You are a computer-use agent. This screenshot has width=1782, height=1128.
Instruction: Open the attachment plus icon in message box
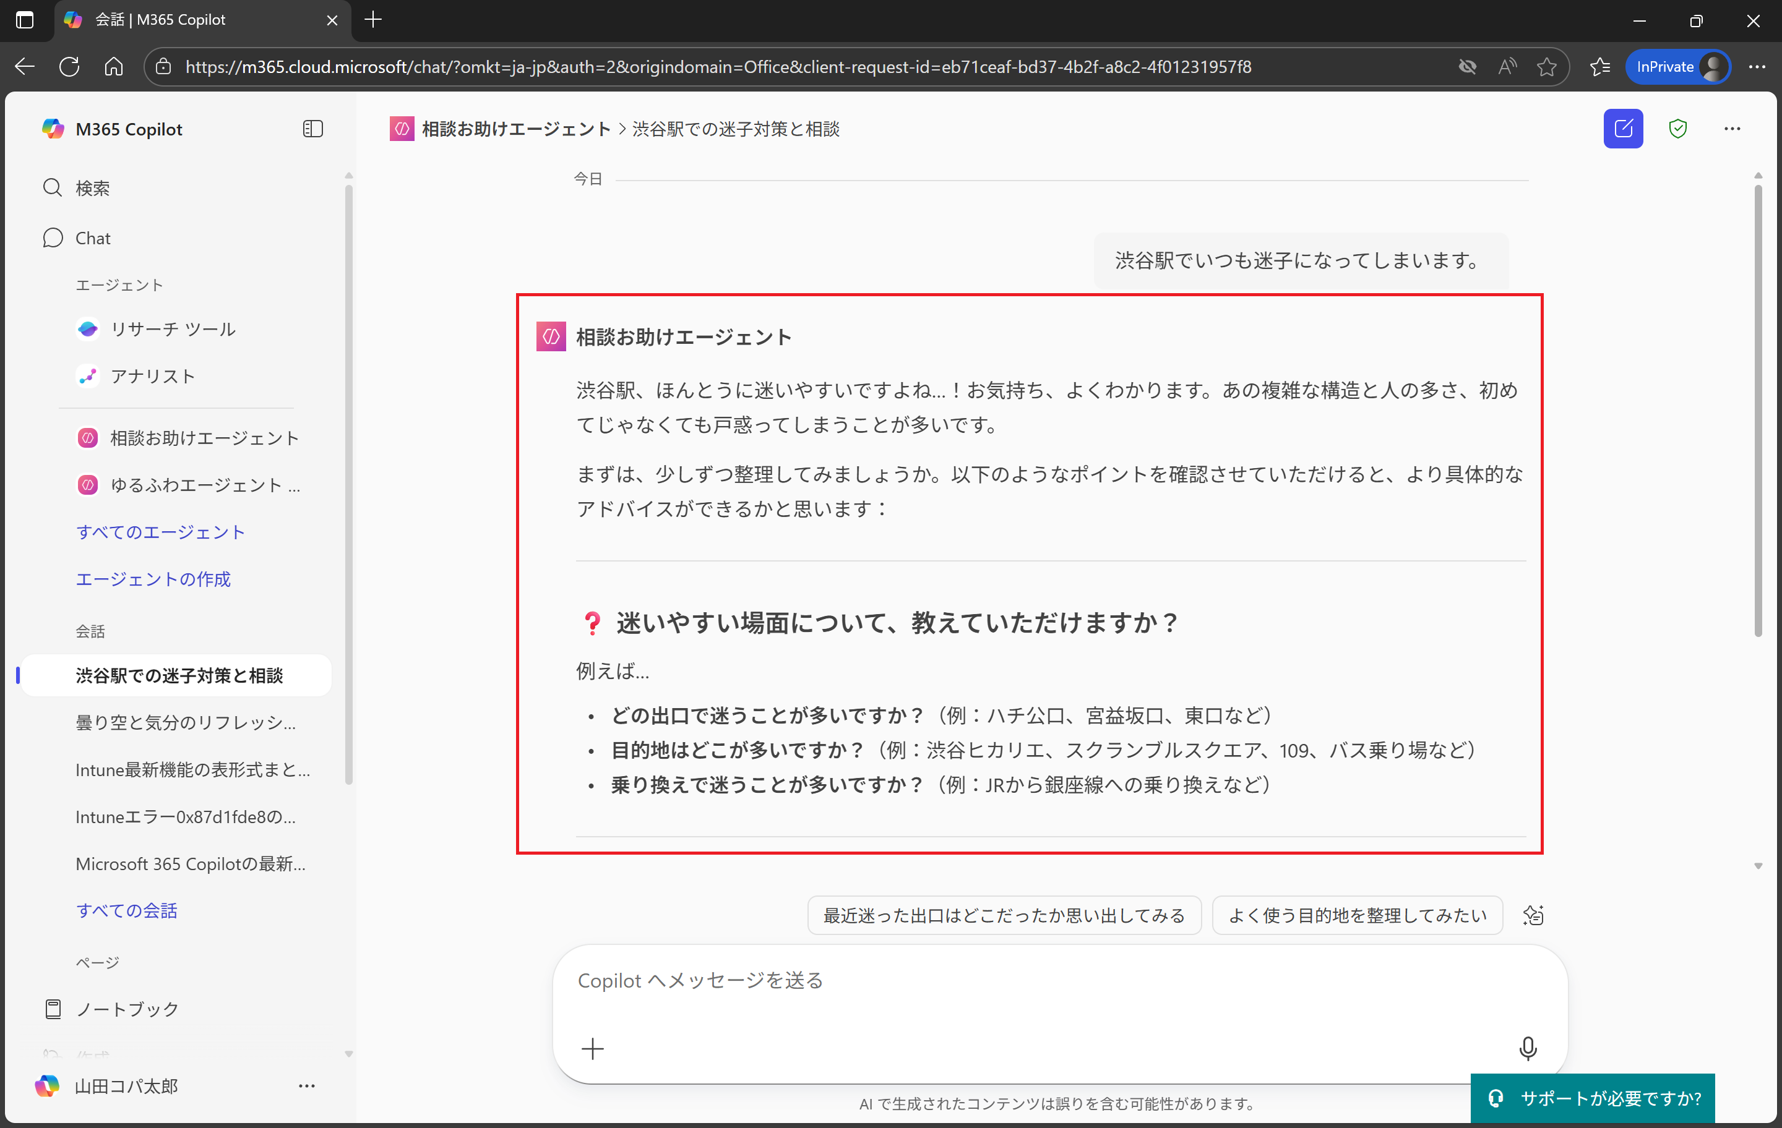pos(593,1048)
